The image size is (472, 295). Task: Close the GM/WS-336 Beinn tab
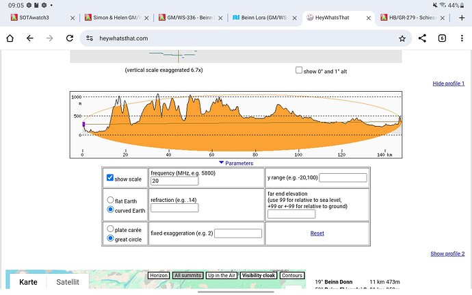220,18
